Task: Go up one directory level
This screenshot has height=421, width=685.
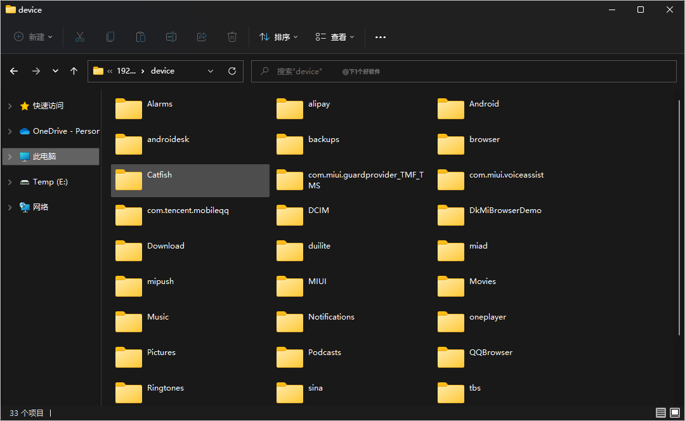Action: [x=74, y=71]
